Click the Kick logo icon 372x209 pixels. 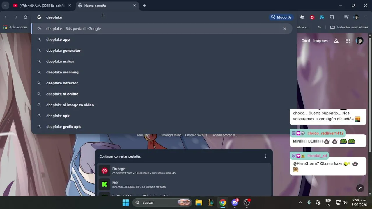point(104,184)
